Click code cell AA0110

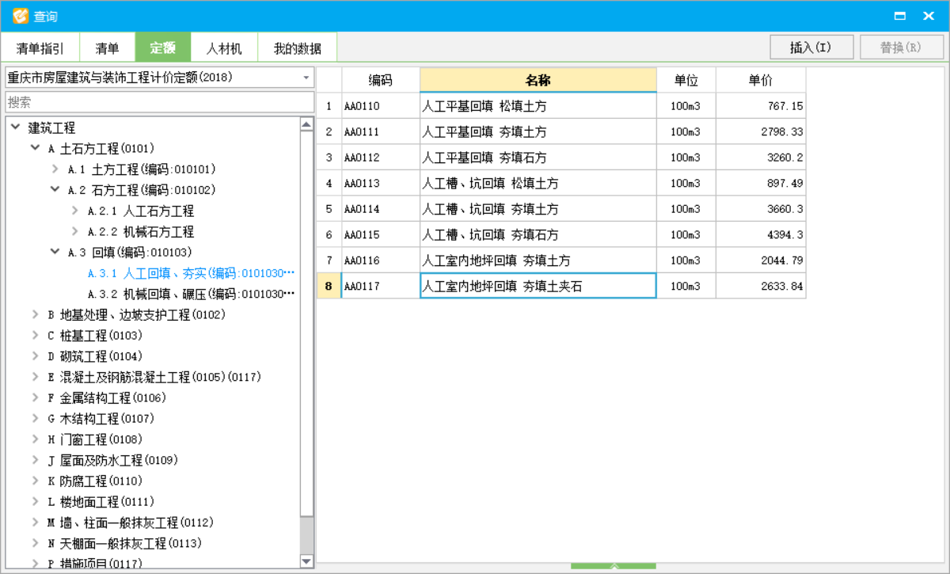[x=381, y=105]
